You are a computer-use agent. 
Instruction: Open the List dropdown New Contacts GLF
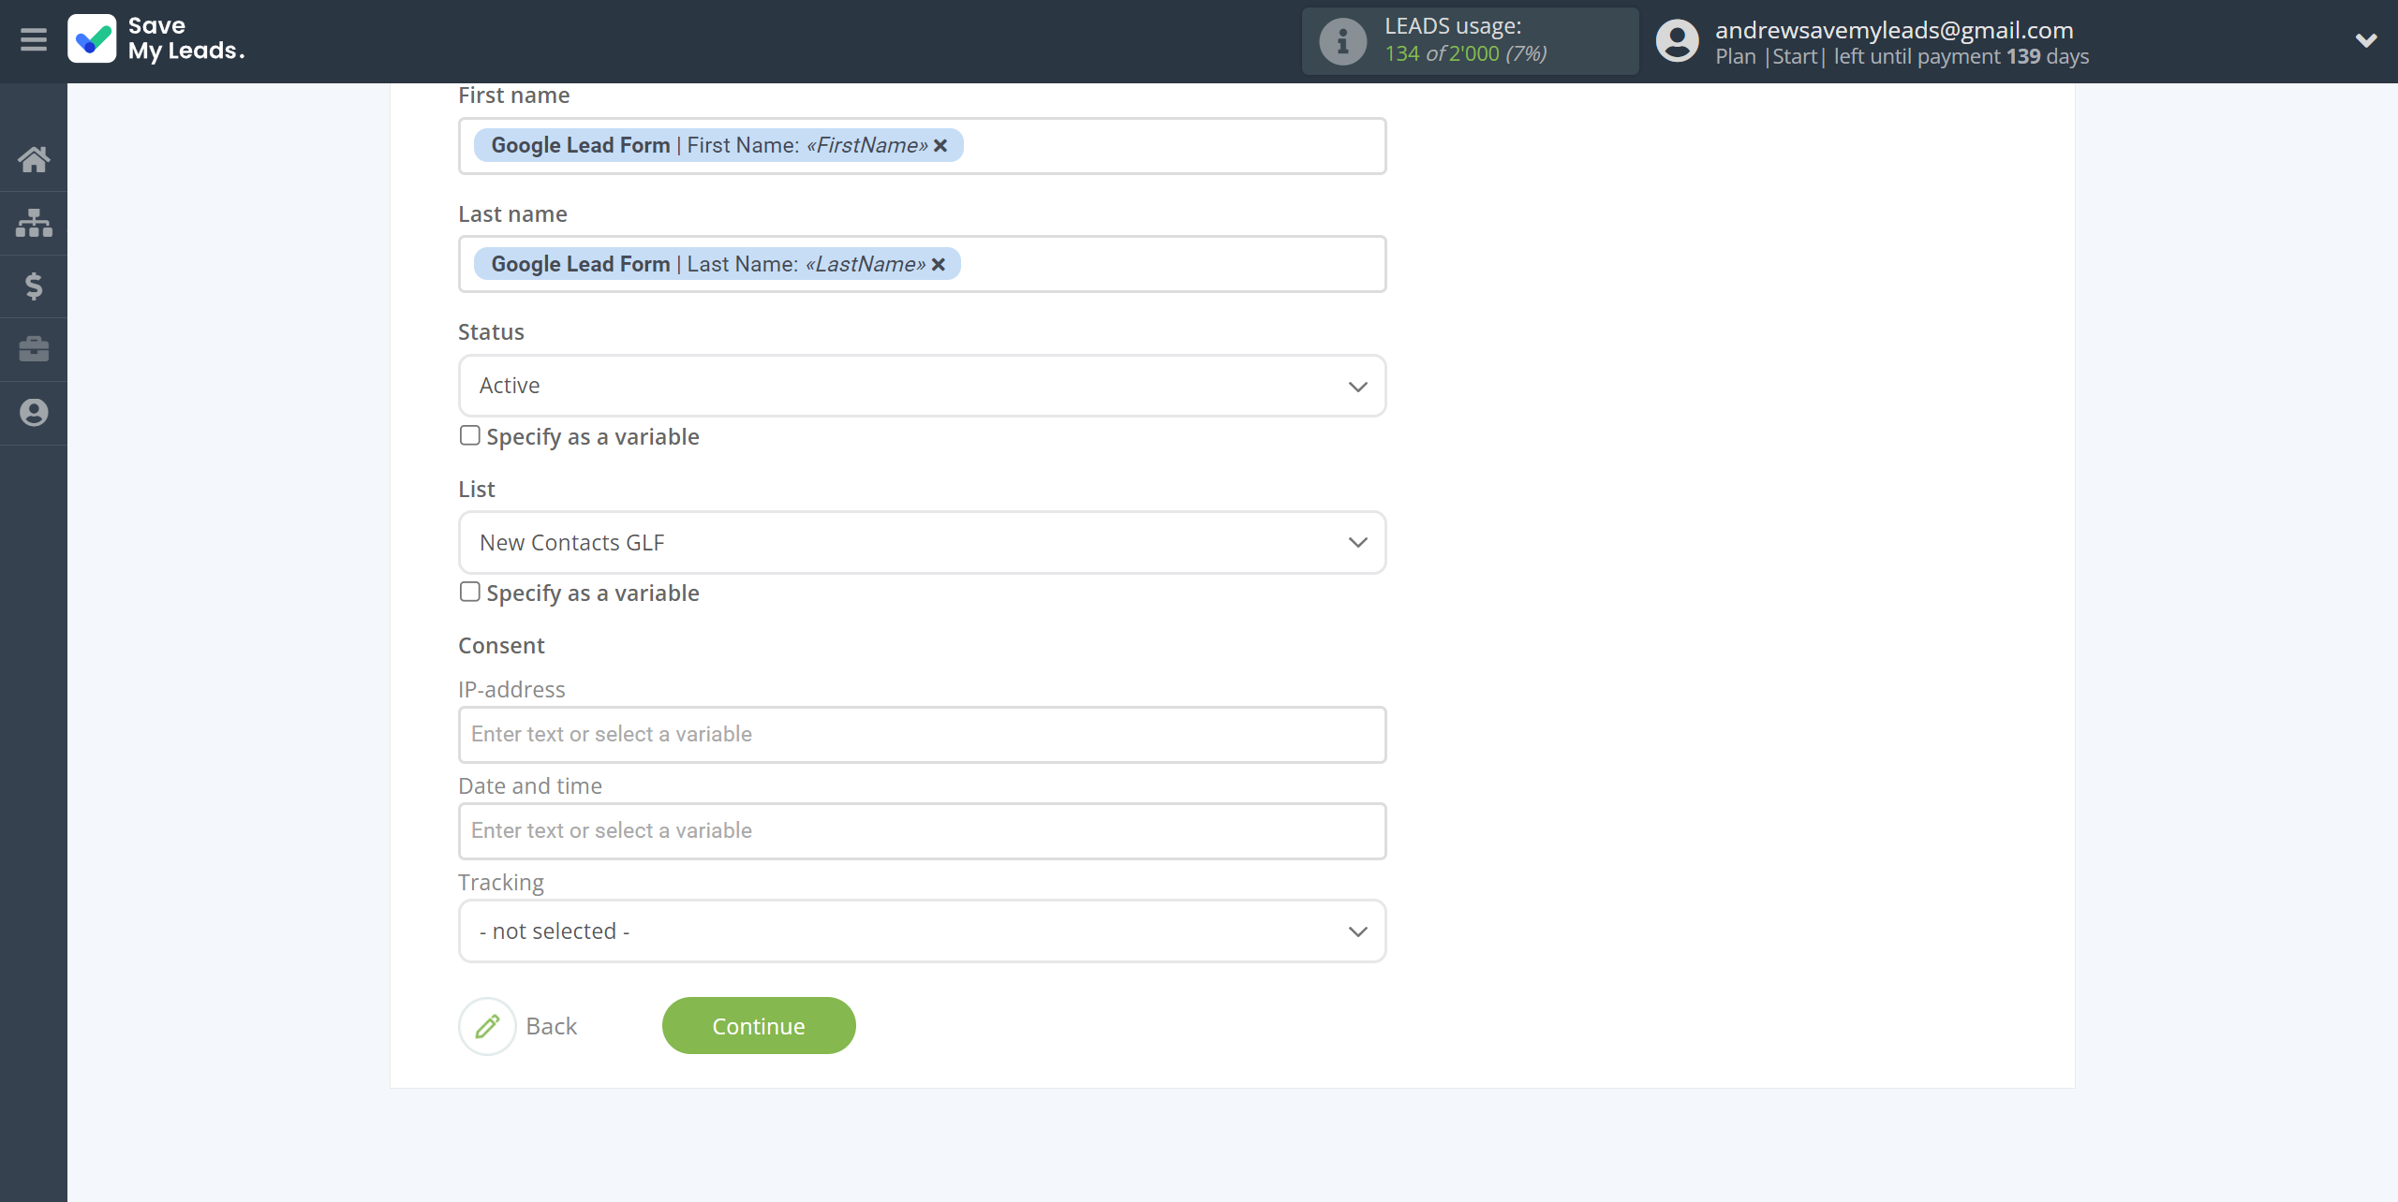click(x=922, y=543)
